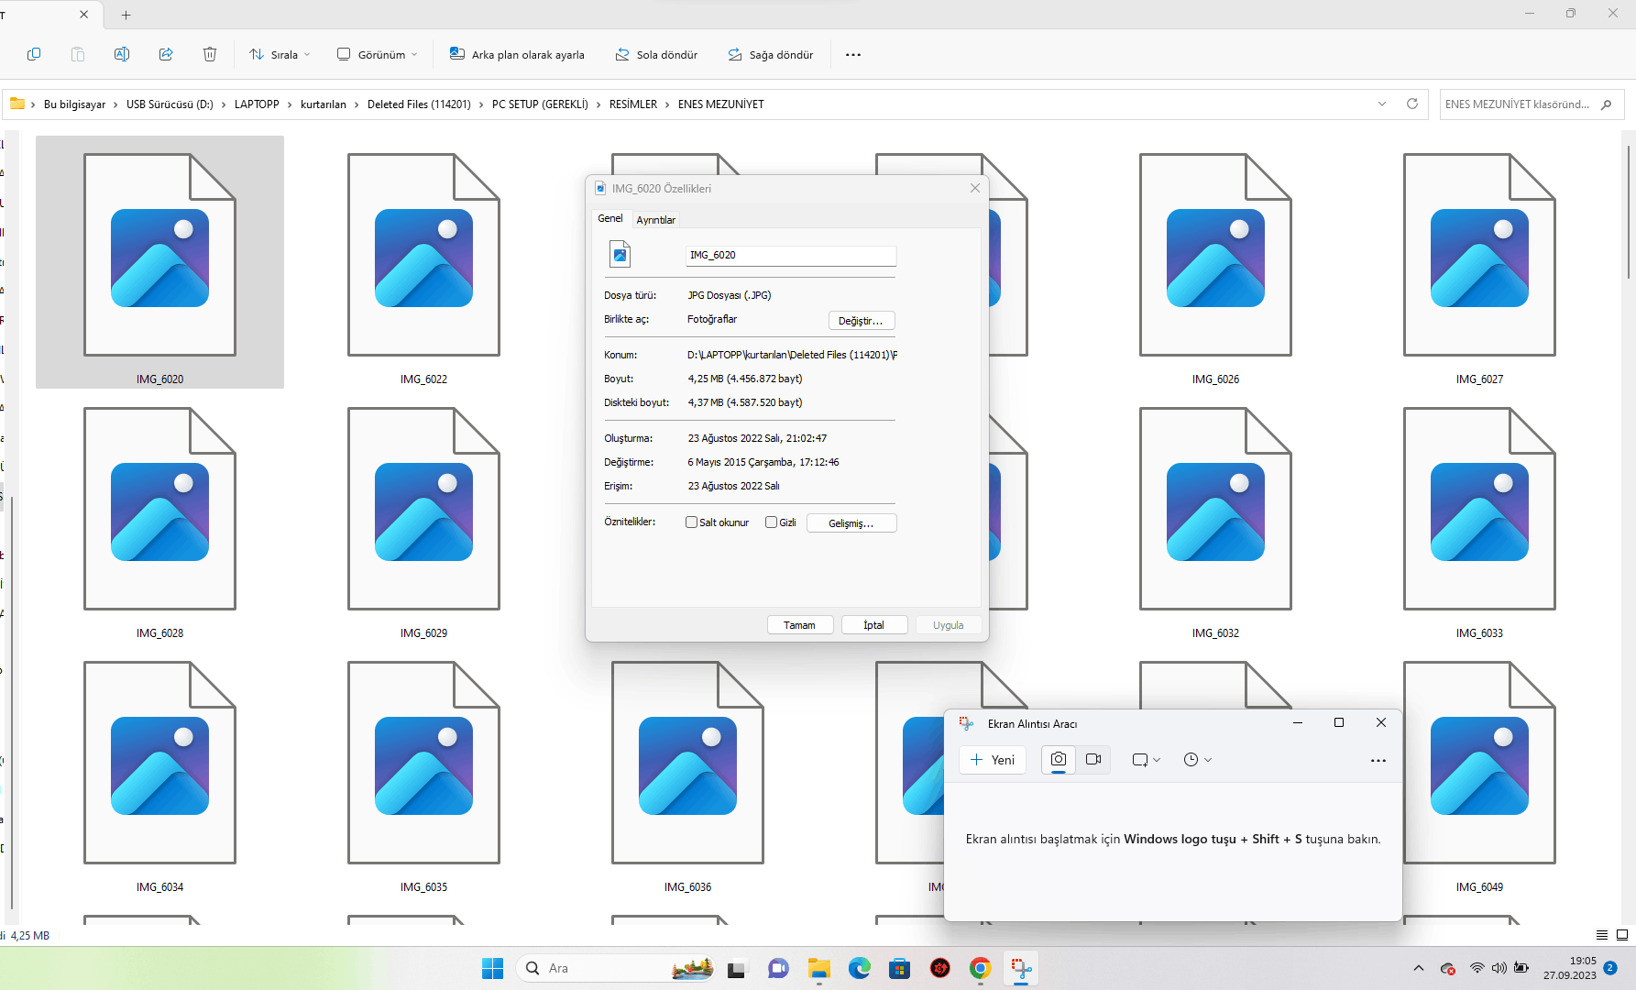Click the volume icon in system tray
1636x990 pixels.
pyautogui.click(x=1499, y=968)
